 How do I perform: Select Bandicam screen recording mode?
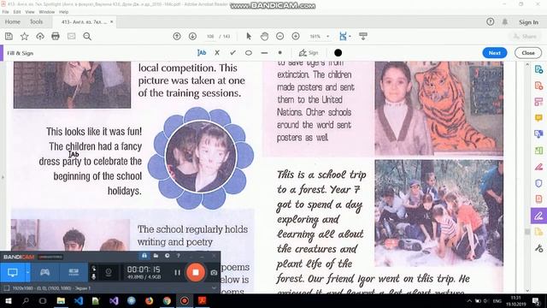[x=13, y=272]
